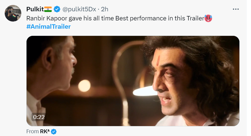The height and width of the screenshot is (136, 251).
Task: Open the #AnimalTrailer hashtag
Action: (x=48, y=26)
